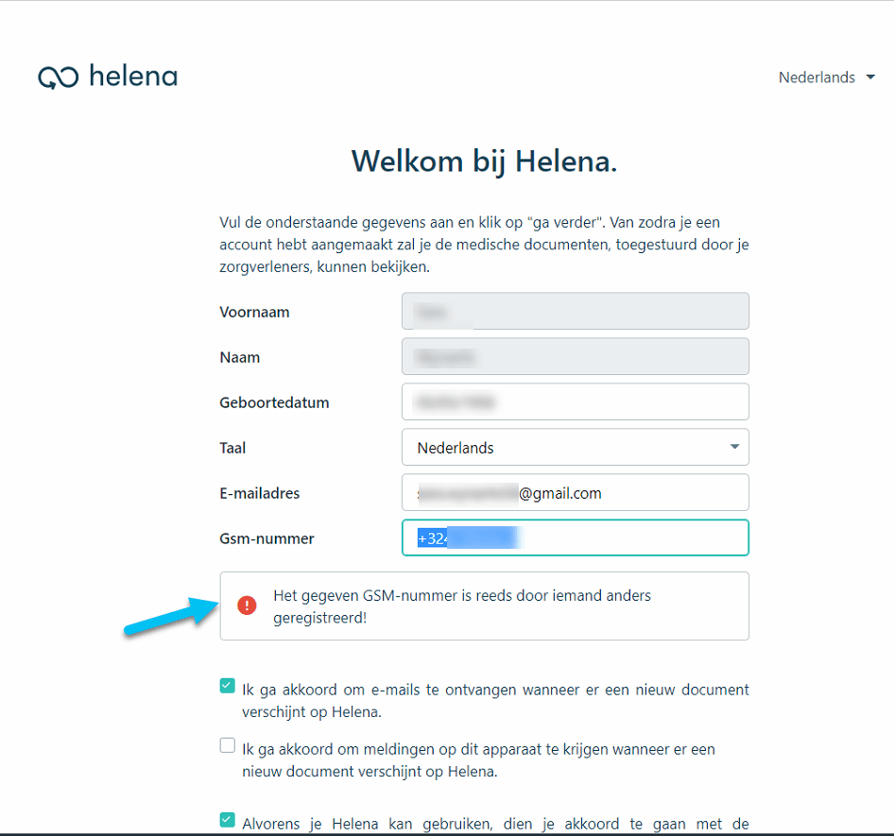Open the Taal dropdown showing Nederlands
The height and width of the screenshot is (836, 894).
pyautogui.click(x=576, y=447)
